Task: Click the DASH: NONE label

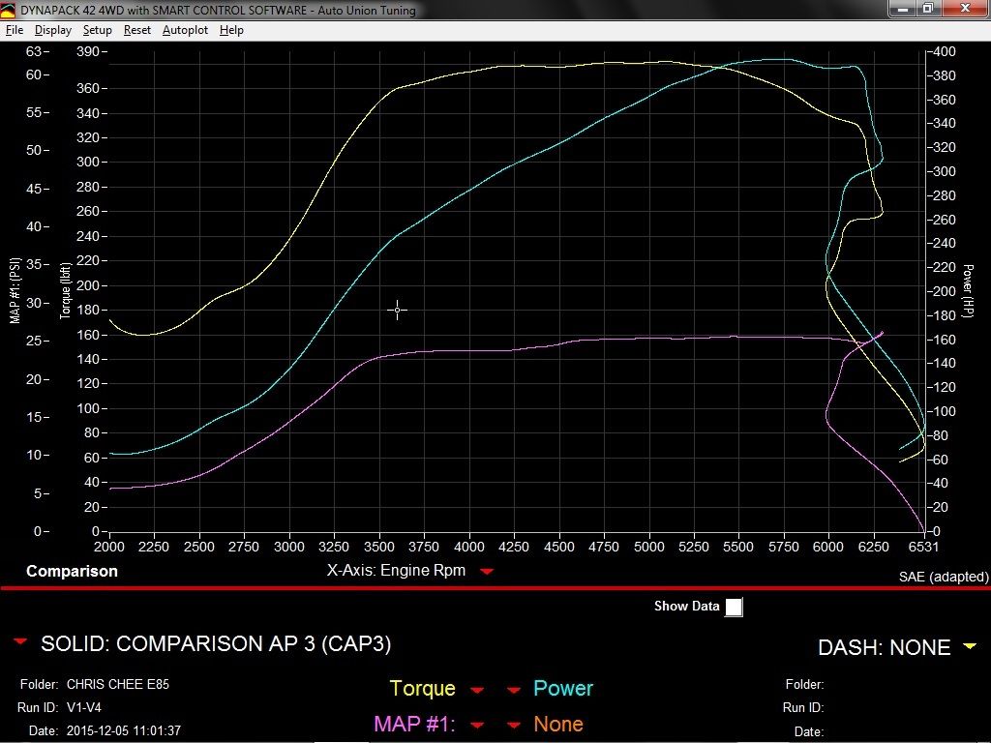Action: click(885, 647)
